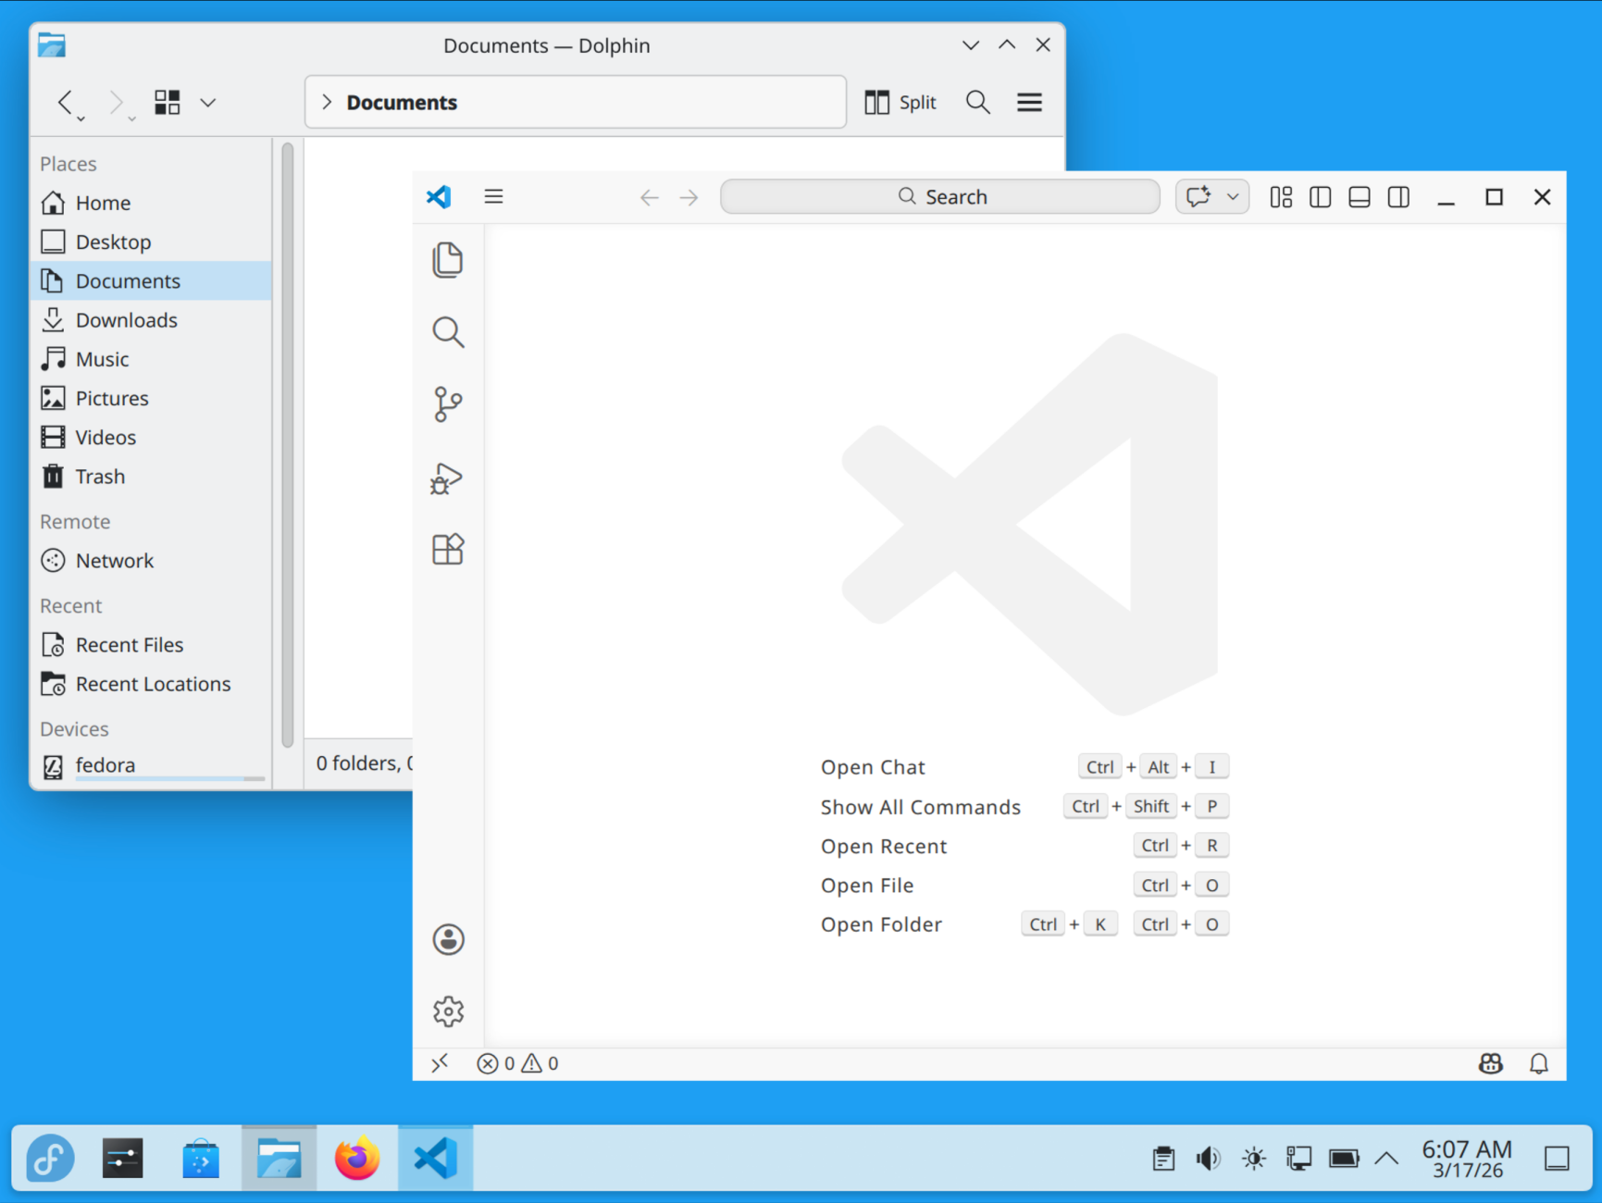
Task: Open the Explorer panel in VS Code
Action: coord(447,260)
